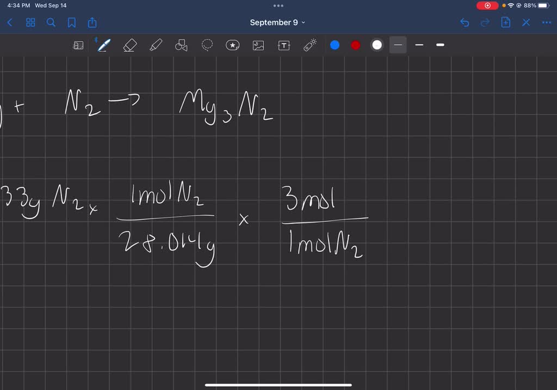
Task: Add a new page to the notebook
Action: click(x=506, y=22)
